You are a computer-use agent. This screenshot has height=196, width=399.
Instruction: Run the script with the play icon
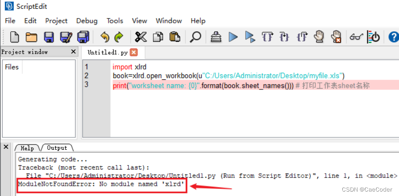tap(233, 37)
